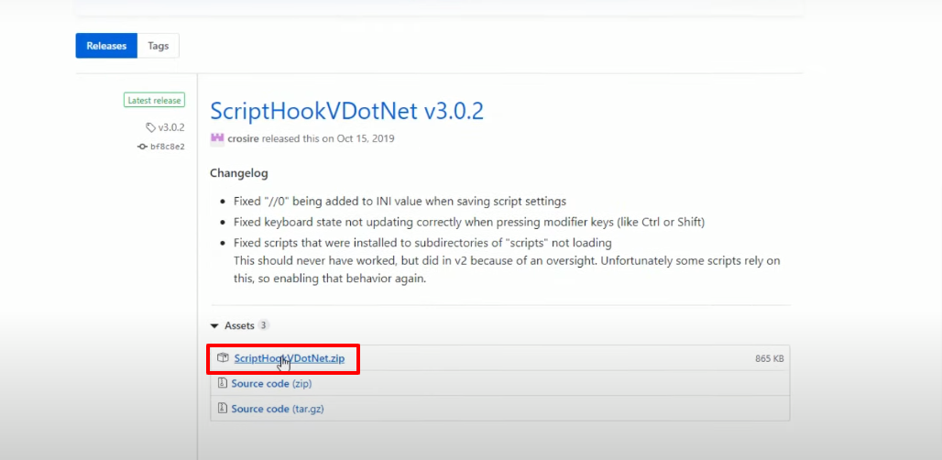Image resolution: width=942 pixels, height=460 pixels.
Task: Click the package icon for ScriptHookVDotNet.zip
Action: (223, 358)
